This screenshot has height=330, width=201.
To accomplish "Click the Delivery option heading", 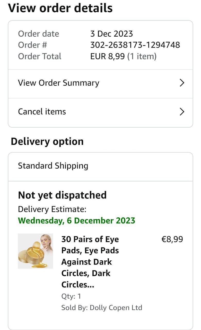I will [x=47, y=142].
